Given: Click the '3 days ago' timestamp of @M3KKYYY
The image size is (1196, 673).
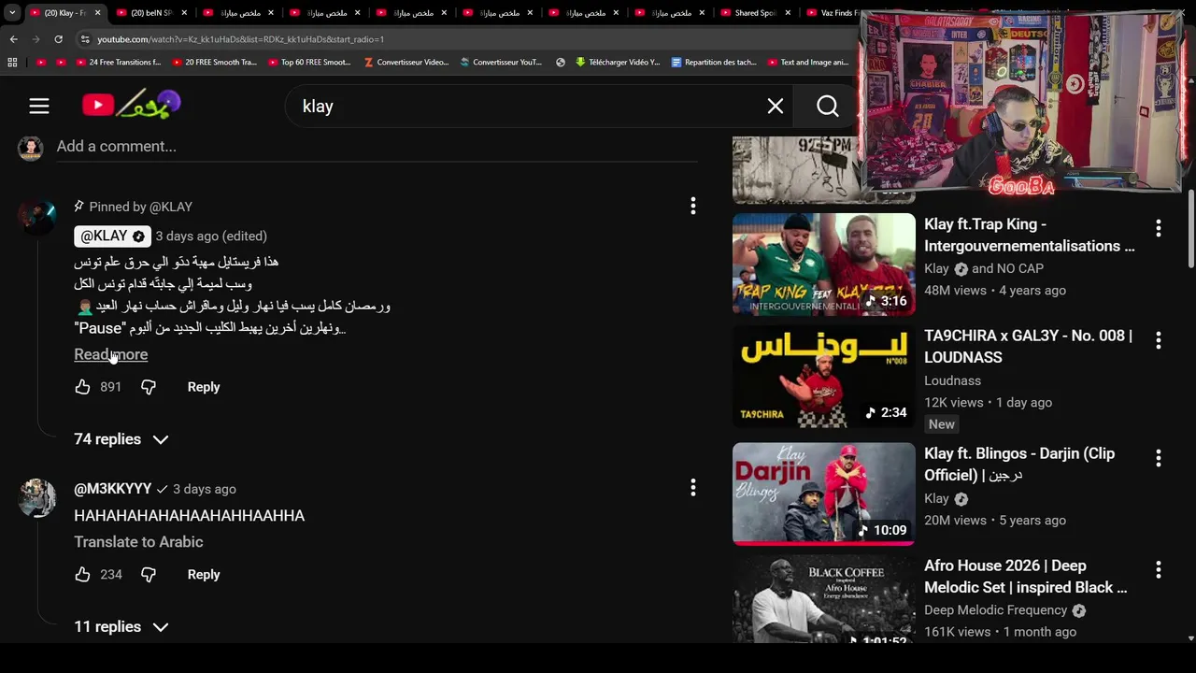Looking at the screenshot, I should [204, 489].
